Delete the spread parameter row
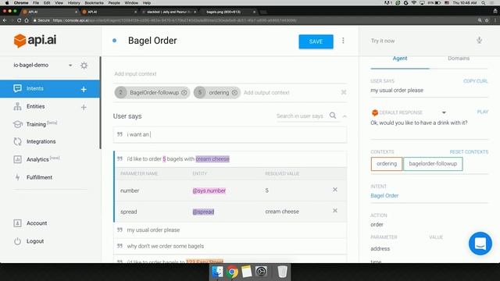 tap(335, 211)
